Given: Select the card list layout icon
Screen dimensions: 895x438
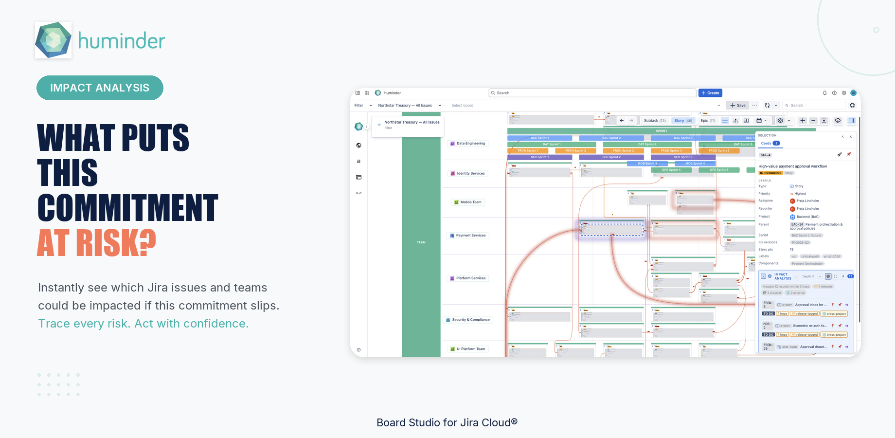Looking at the screenshot, I should coord(746,121).
